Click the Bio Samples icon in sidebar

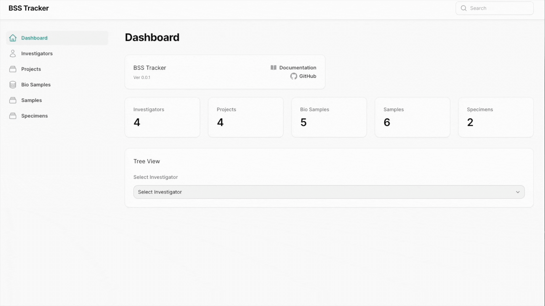12,84
